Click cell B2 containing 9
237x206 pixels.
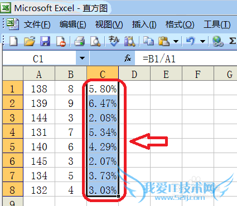coord(71,102)
